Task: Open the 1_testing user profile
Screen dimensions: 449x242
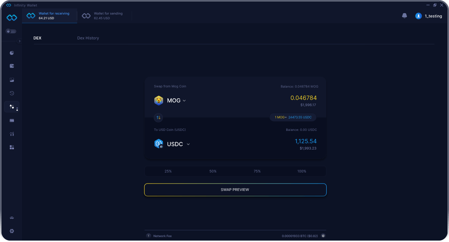Action: (x=429, y=16)
